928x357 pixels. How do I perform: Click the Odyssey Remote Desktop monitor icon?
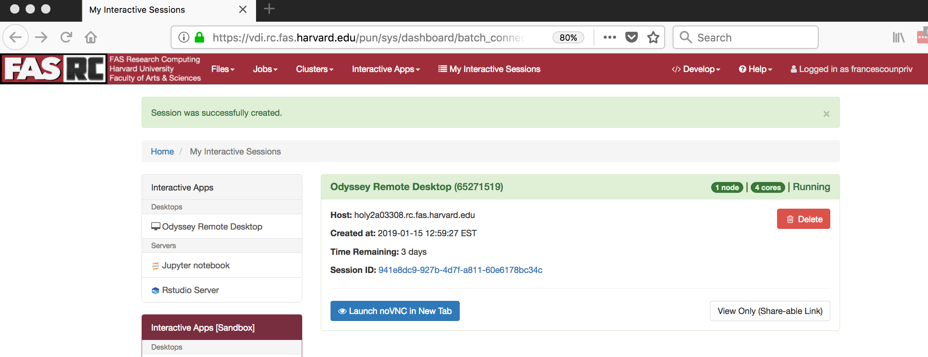(156, 227)
